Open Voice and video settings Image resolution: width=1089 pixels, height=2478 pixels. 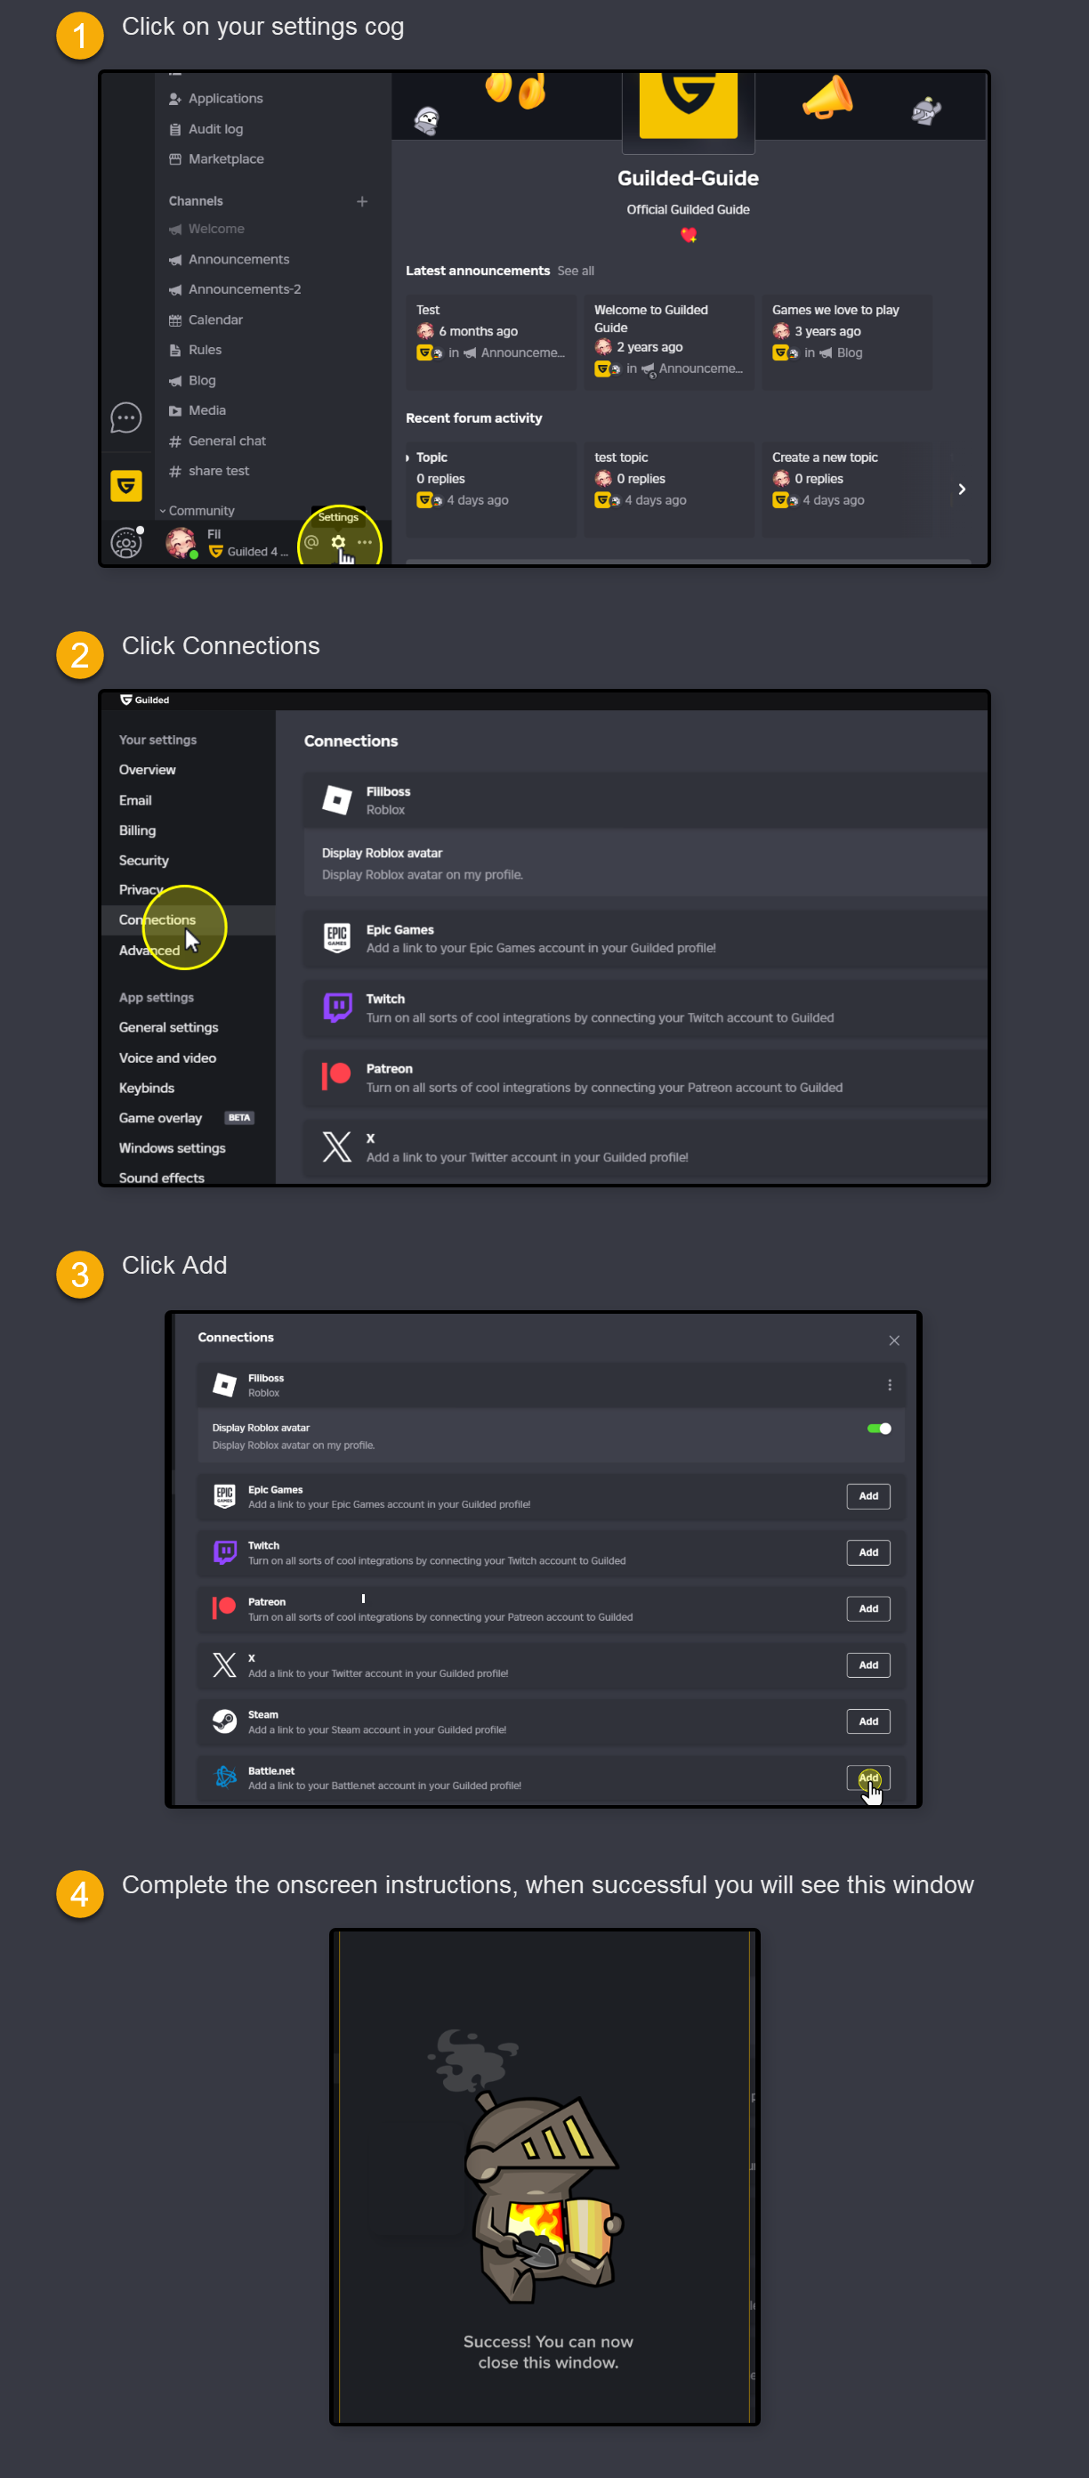(x=167, y=1057)
